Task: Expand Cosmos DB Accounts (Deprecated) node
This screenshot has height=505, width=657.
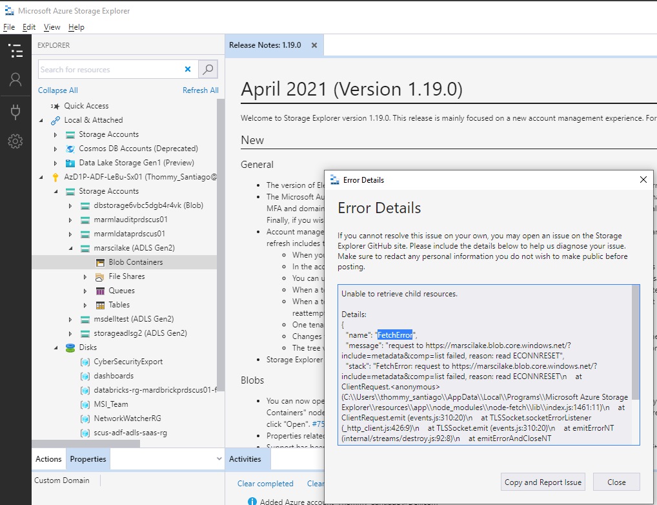Action: (56, 149)
